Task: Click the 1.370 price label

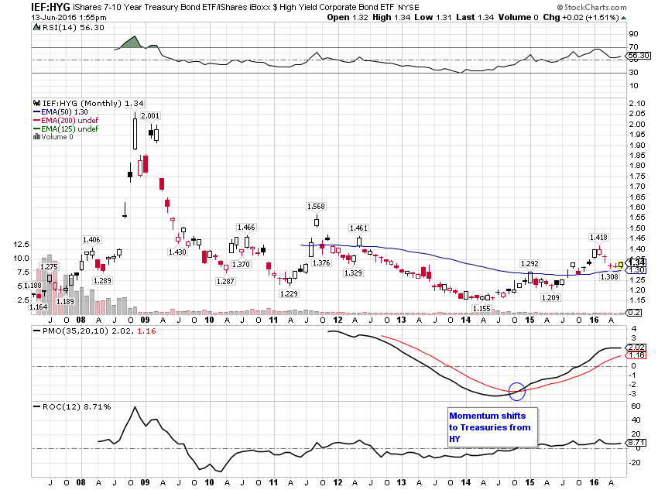Action: (241, 265)
